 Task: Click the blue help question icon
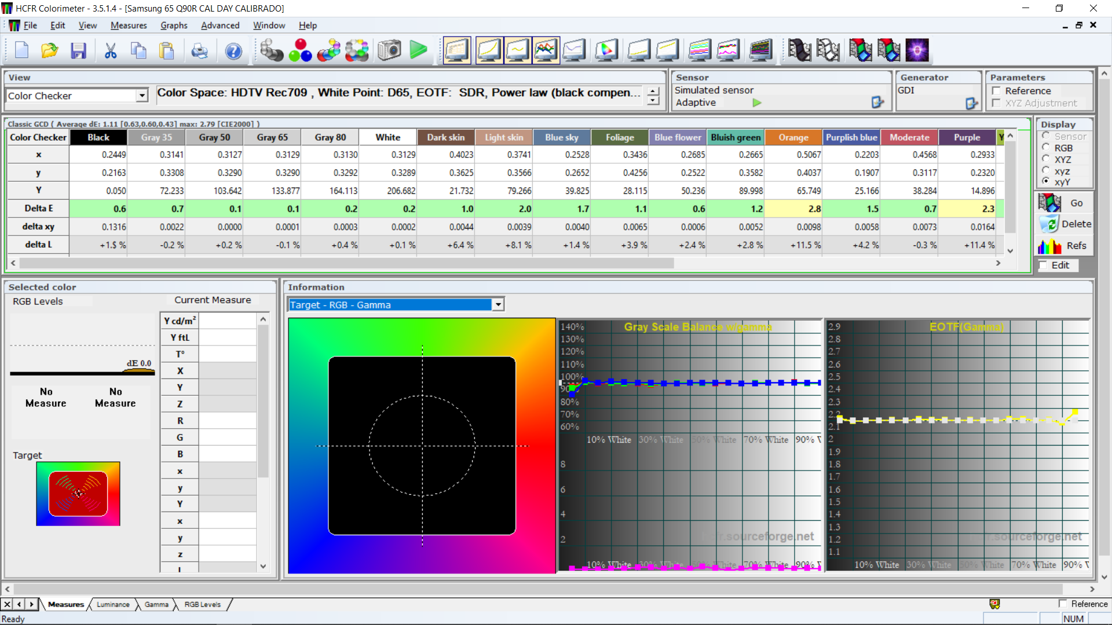[233, 51]
